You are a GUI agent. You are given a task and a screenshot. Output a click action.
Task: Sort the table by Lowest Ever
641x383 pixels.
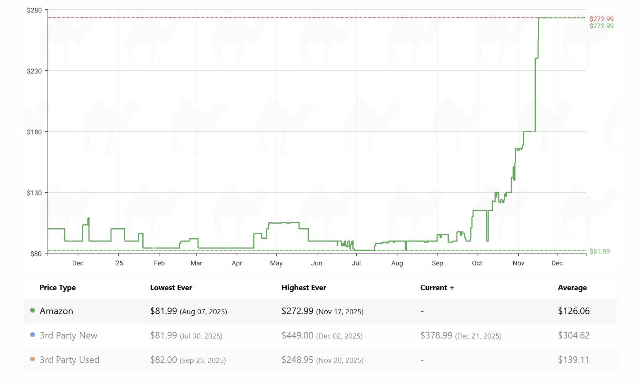click(x=171, y=287)
